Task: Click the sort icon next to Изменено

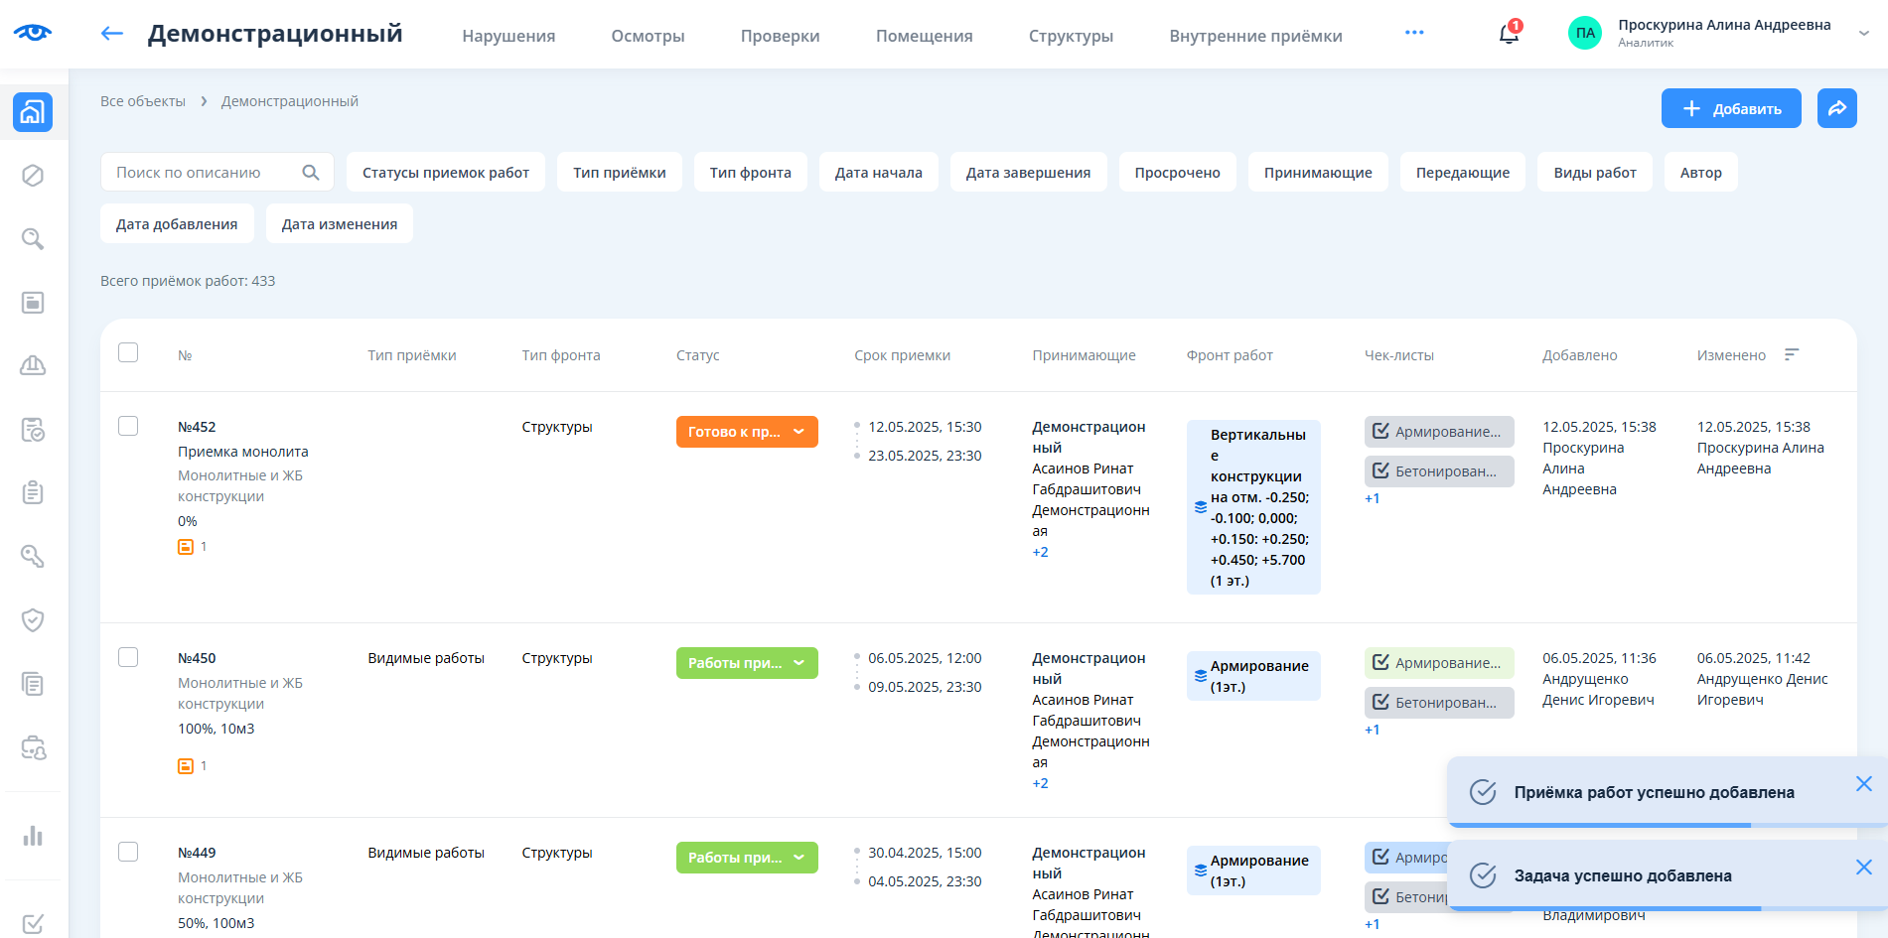Action: pos(1792,355)
